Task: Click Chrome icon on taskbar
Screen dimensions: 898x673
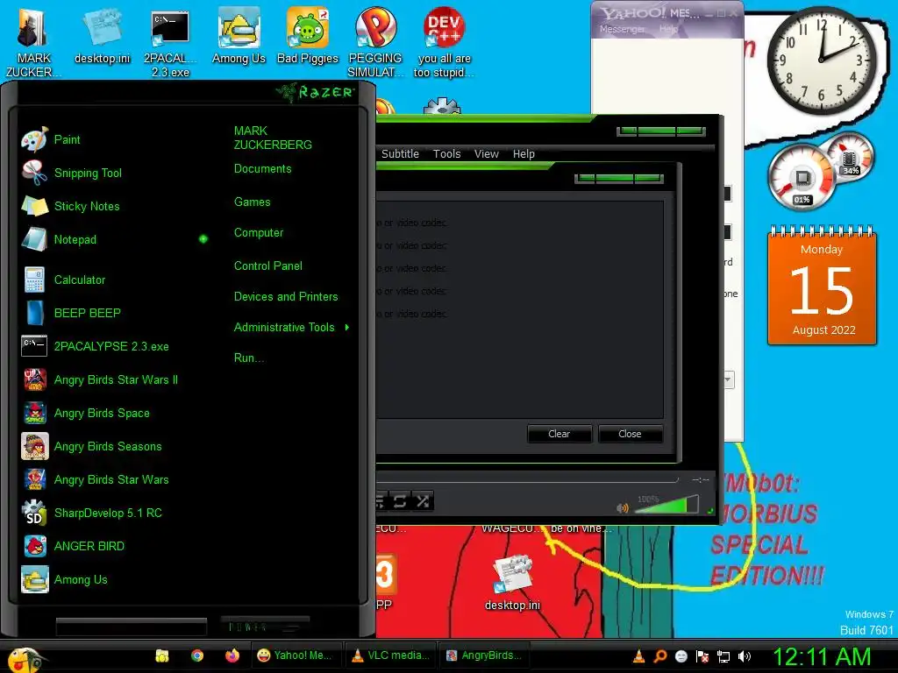Action: [197, 655]
